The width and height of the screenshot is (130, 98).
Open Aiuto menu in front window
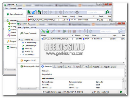[34, 27]
